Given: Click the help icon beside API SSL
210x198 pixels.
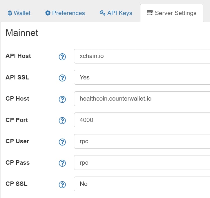Looking at the screenshot, I should click(x=62, y=78).
